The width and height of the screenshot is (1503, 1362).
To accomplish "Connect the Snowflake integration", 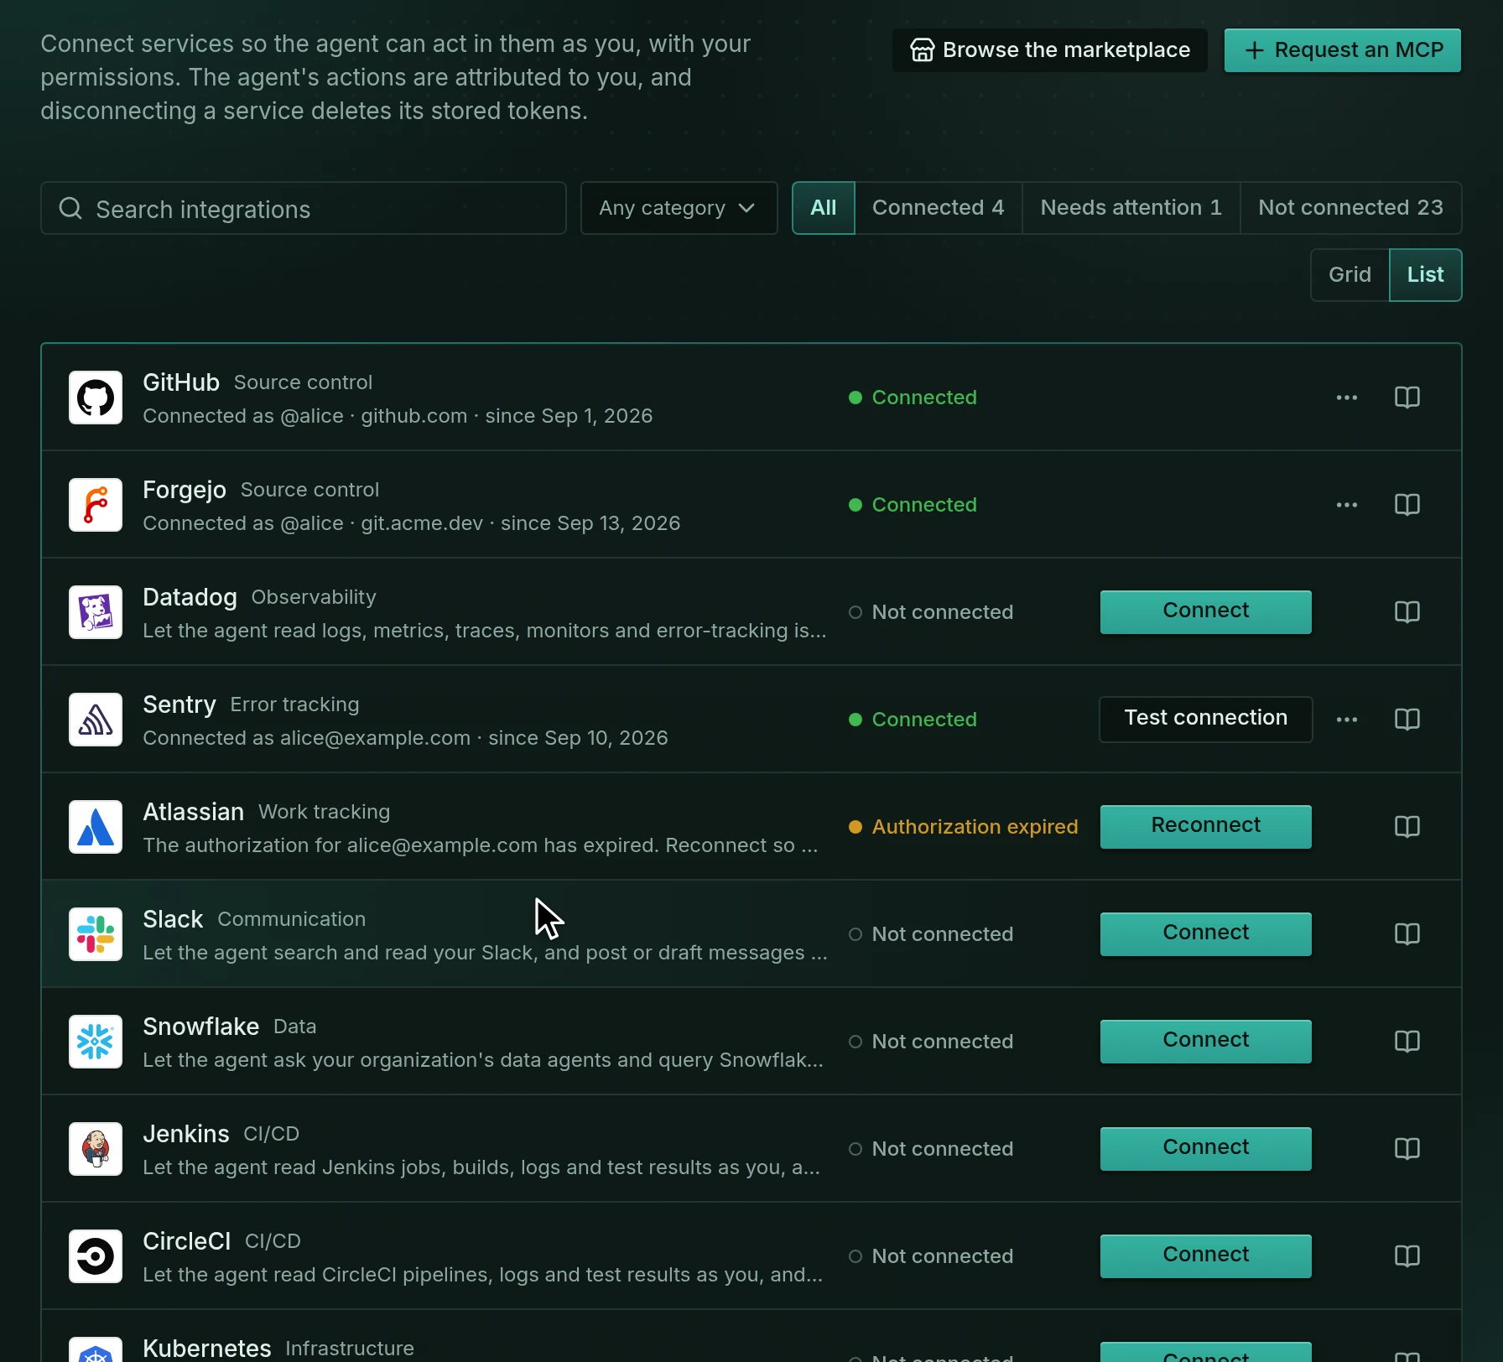I will [1206, 1042].
